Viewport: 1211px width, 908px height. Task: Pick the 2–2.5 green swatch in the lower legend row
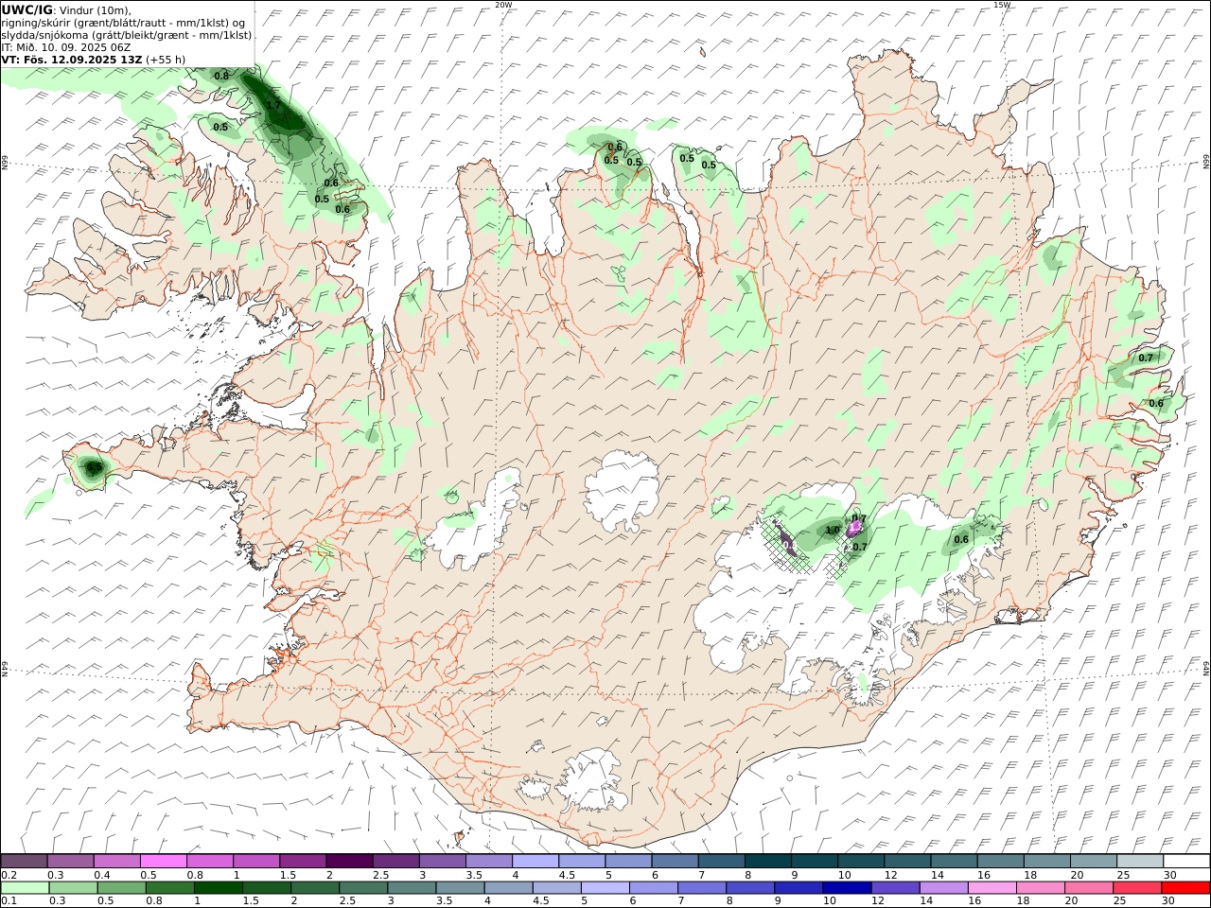(314, 887)
